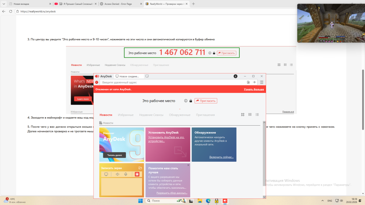Click the Discover AnyDesk 9 news card
The height and width of the screenshot is (205, 365).
(122, 145)
